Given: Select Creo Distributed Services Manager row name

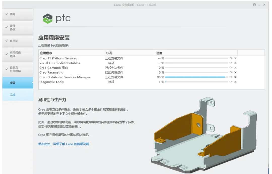Looking at the screenshot, I should pyautogui.click(x=65, y=77).
